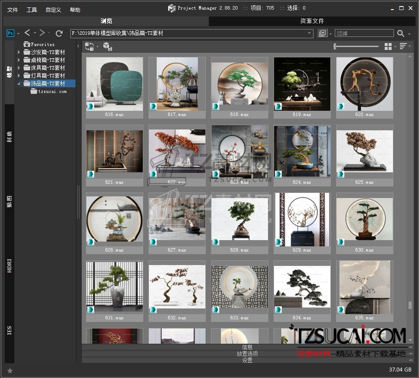Viewport: 419px width, 378px height.
Task: Select the HDRI side tab
Action: pos(10,265)
